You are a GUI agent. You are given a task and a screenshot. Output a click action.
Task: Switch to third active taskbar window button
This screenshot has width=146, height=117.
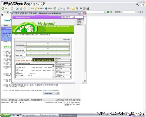(x=68, y=115)
